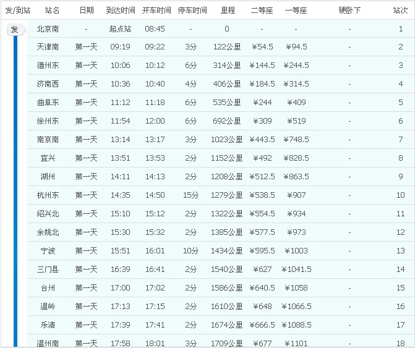This screenshot has width=415, height=348.
Task: Click second class fare ¥666.5
Action: click(262, 325)
